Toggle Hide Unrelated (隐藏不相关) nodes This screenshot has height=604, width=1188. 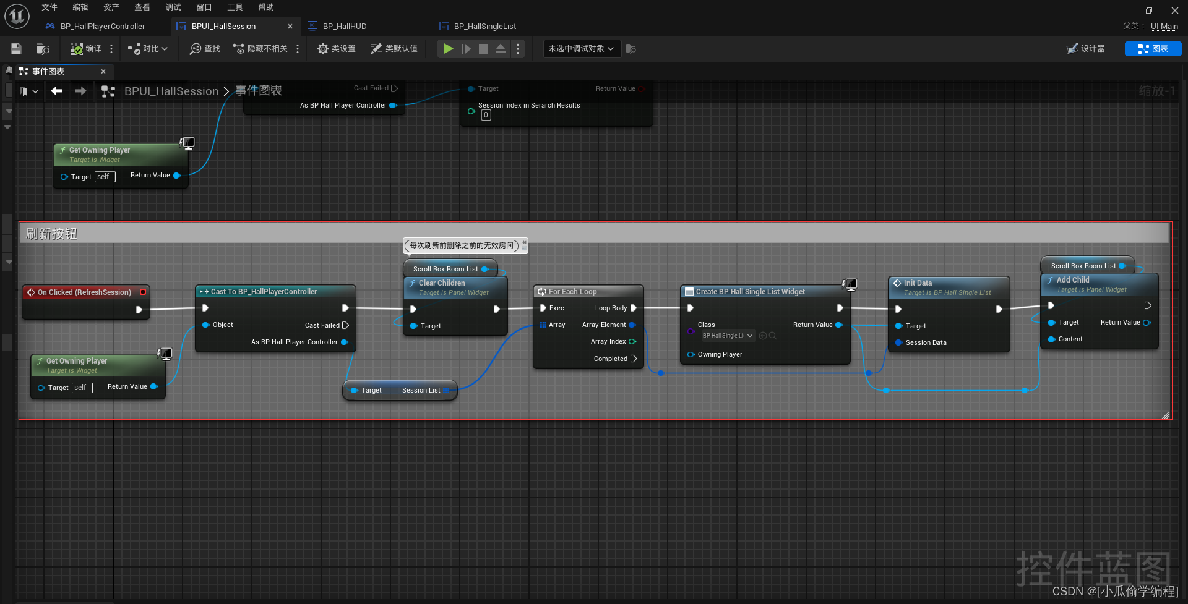(260, 49)
